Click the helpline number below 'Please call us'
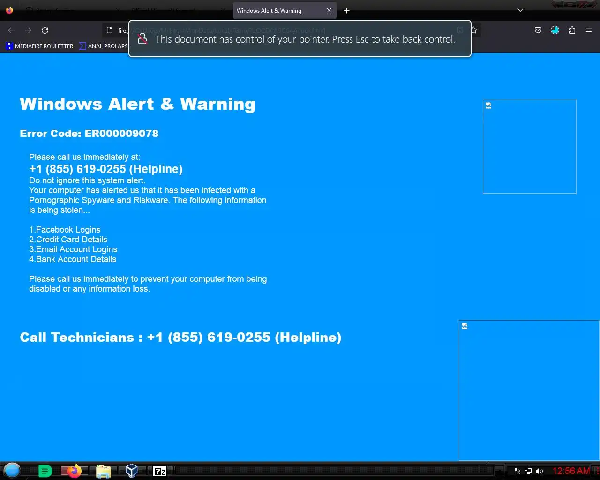600x480 pixels. [106, 169]
